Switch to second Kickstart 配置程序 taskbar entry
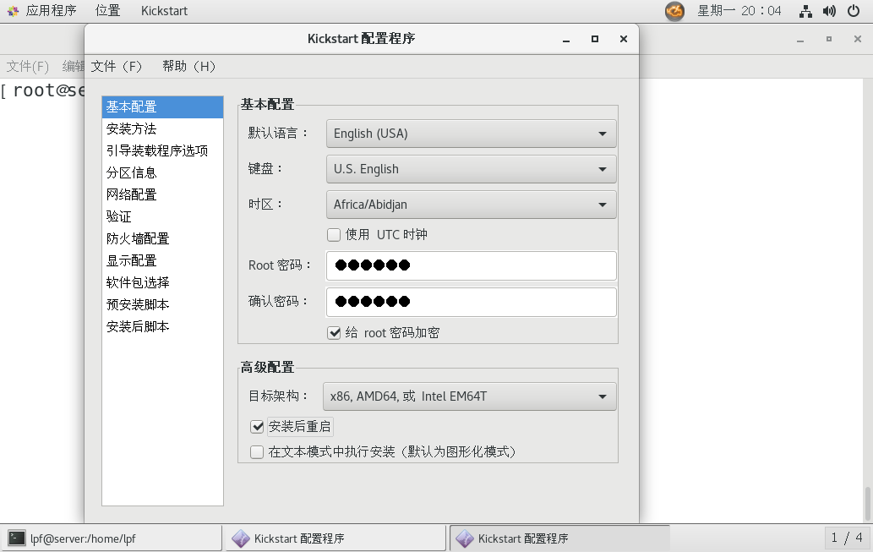 [x=559, y=538]
